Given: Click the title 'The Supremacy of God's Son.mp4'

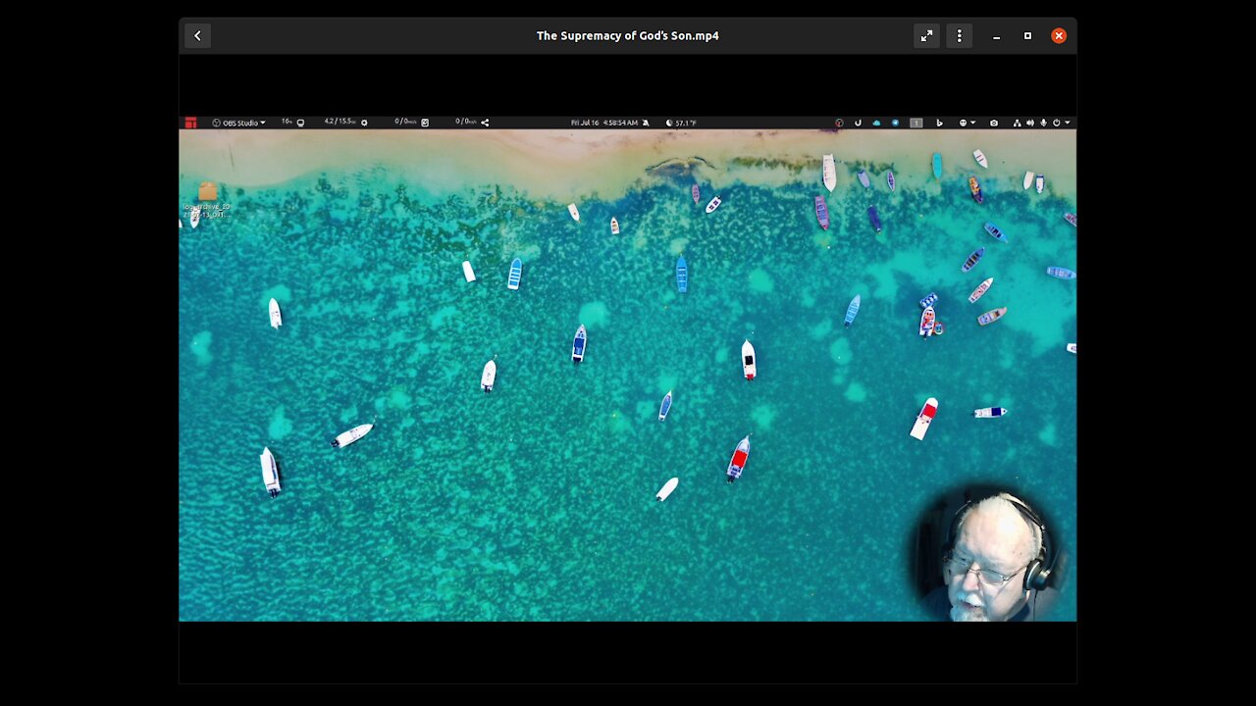Looking at the screenshot, I should tap(628, 35).
